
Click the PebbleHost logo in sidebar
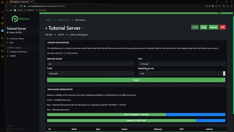click(20, 19)
